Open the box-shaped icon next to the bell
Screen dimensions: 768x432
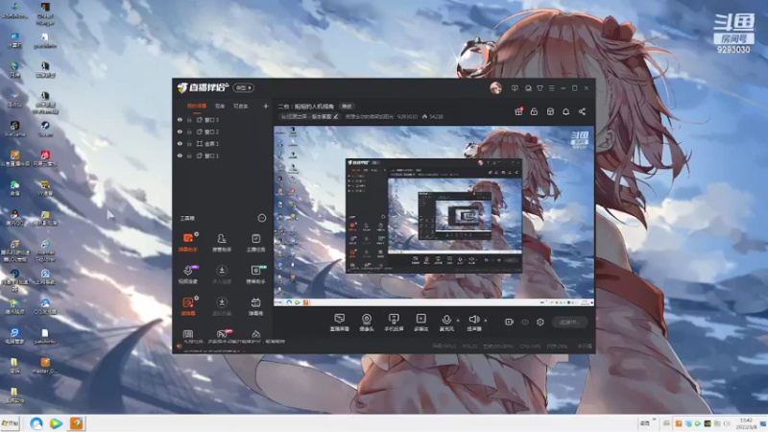[550, 111]
